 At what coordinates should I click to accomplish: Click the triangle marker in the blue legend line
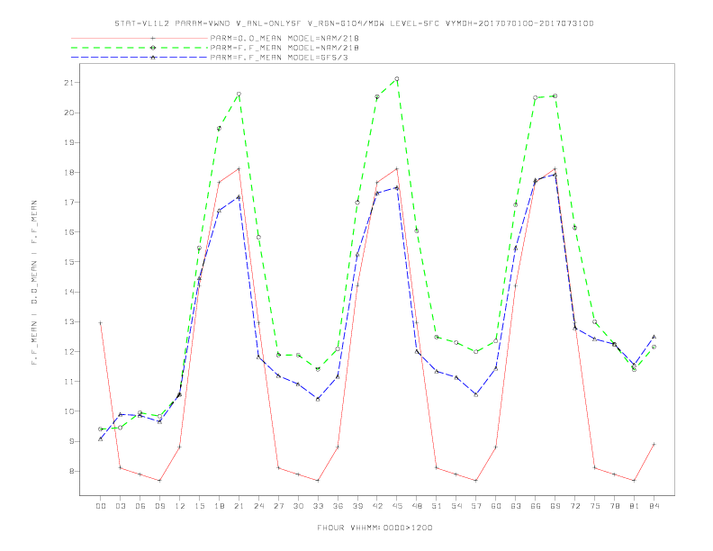tap(153, 58)
